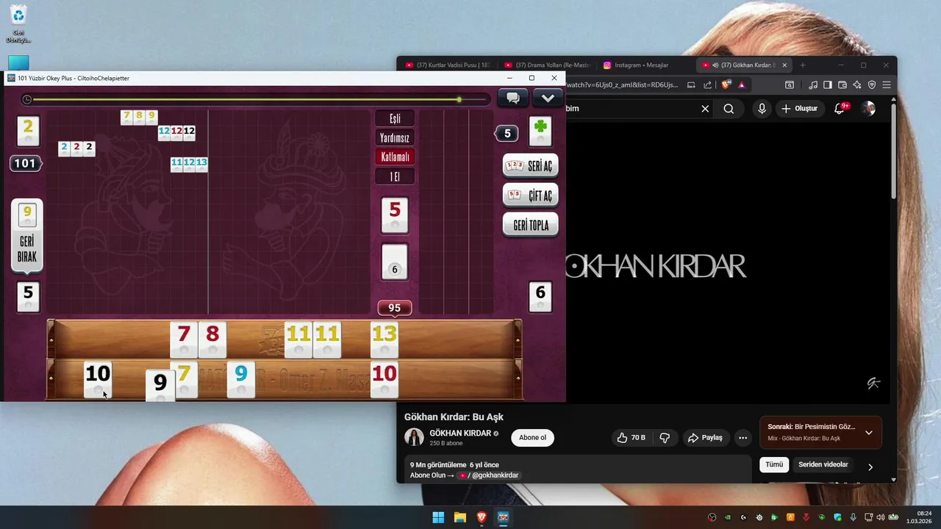This screenshot has width=941, height=529.
Task: Select the Seriden videolar chip
Action: pyautogui.click(x=823, y=464)
